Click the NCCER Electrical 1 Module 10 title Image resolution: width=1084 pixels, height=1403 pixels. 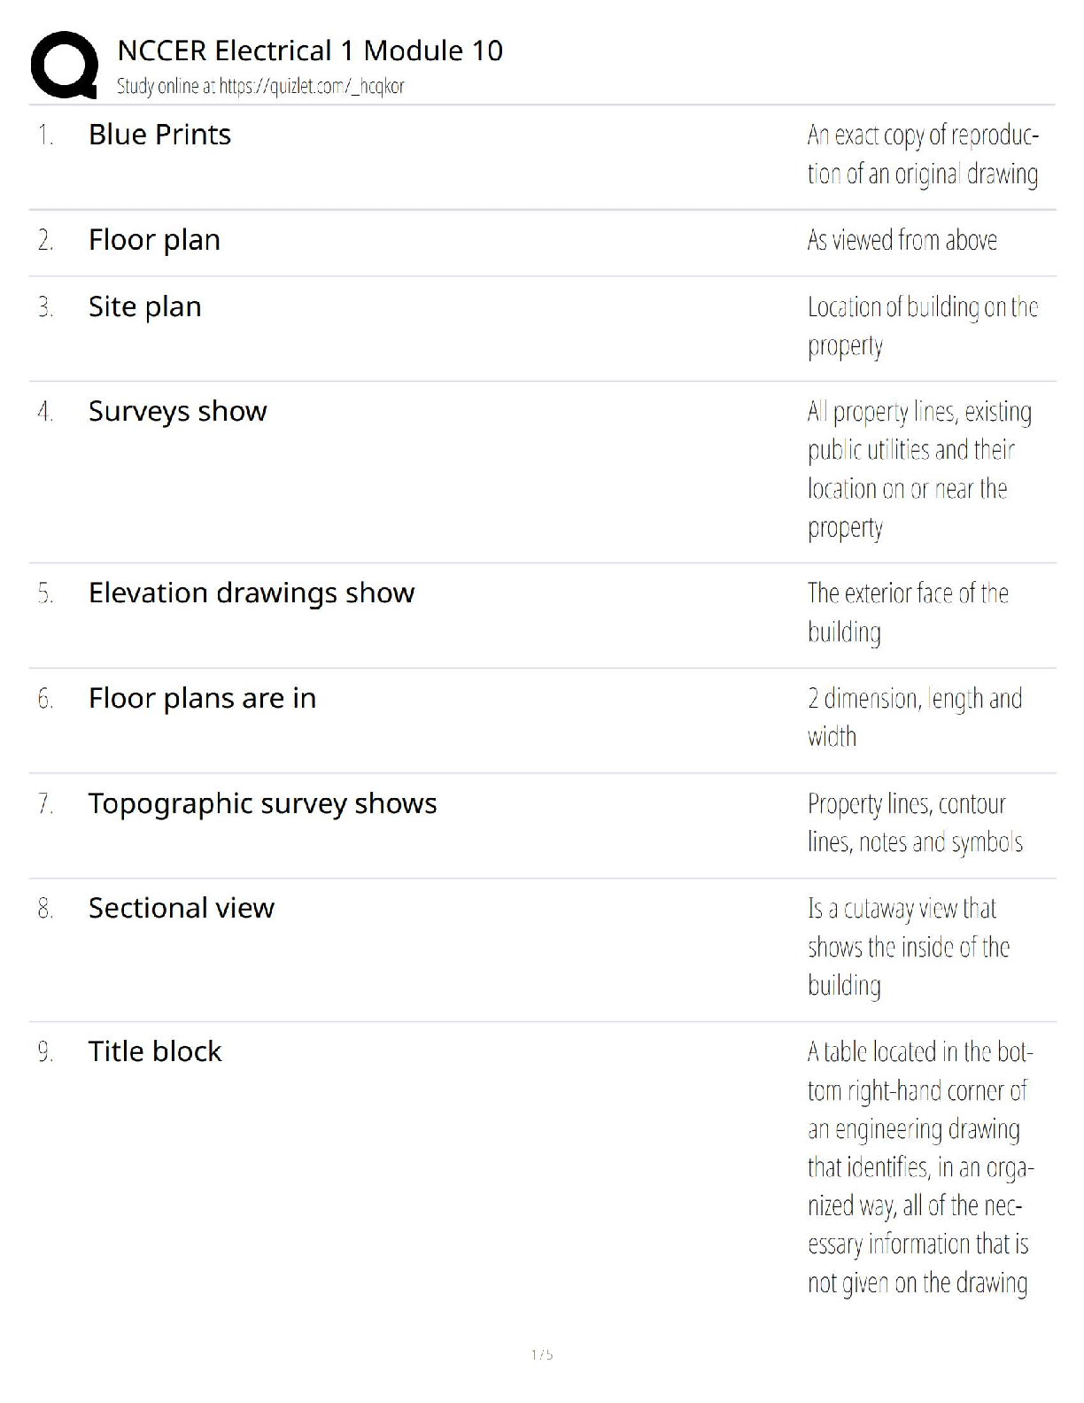[x=310, y=50]
